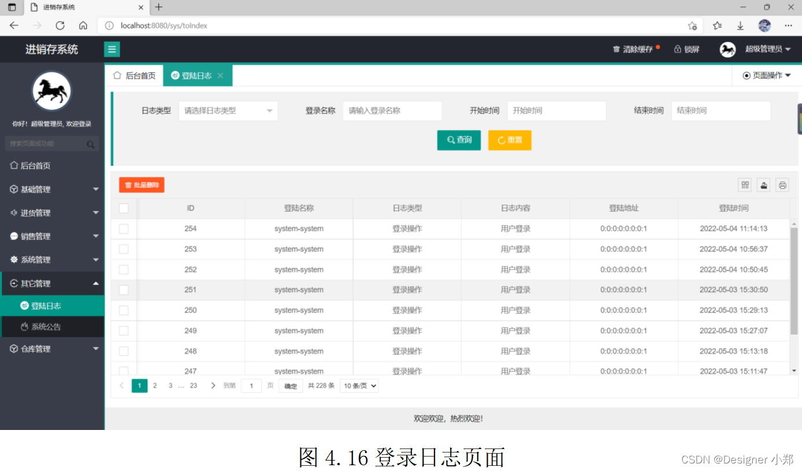Reload the page with refresh icon
The height and width of the screenshot is (471, 802).
point(60,25)
